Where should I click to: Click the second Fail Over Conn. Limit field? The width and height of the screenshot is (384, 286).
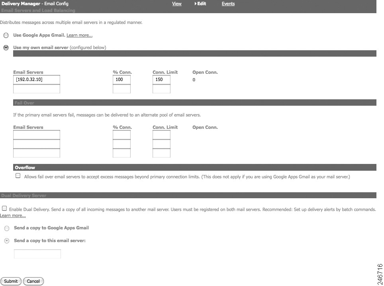click(161, 144)
